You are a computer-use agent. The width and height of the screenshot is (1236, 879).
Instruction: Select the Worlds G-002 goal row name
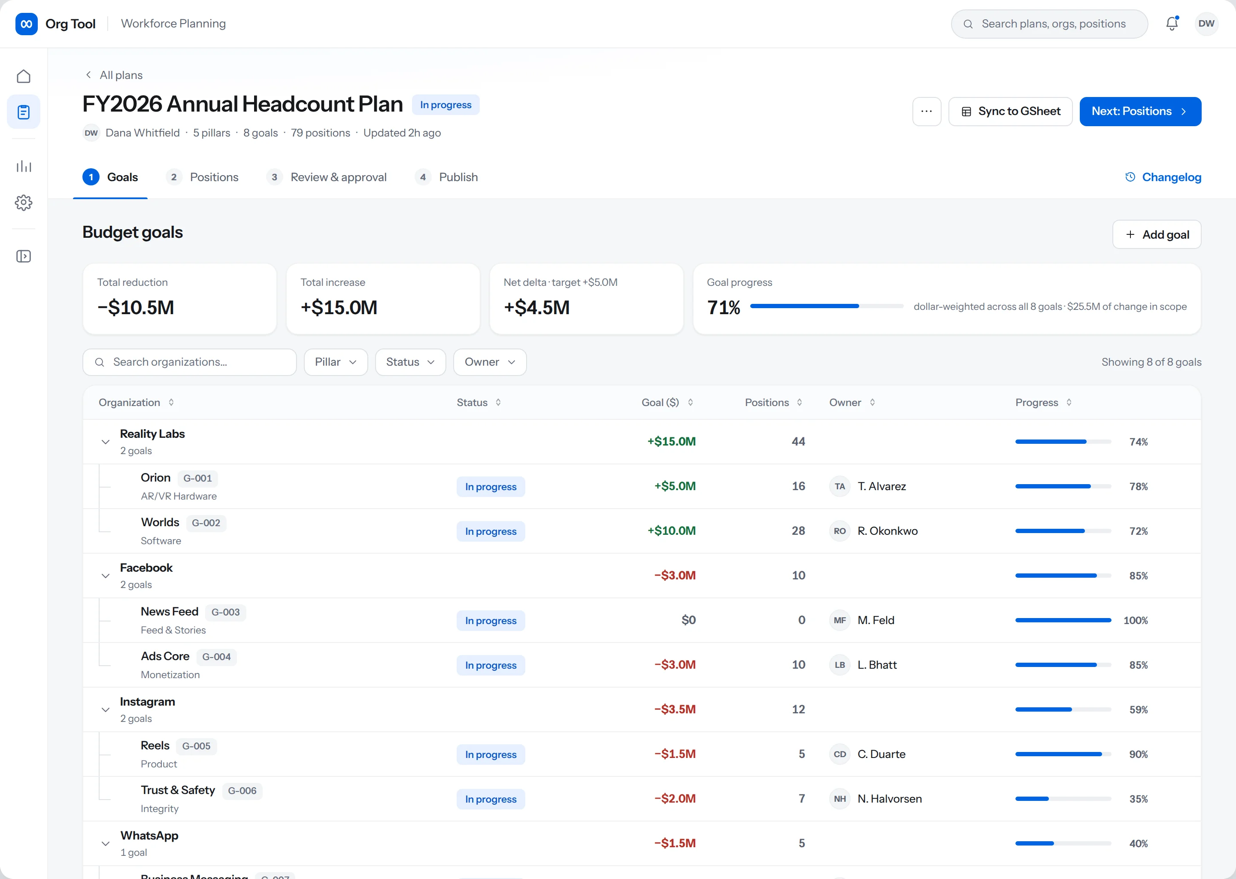tap(160, 522)
